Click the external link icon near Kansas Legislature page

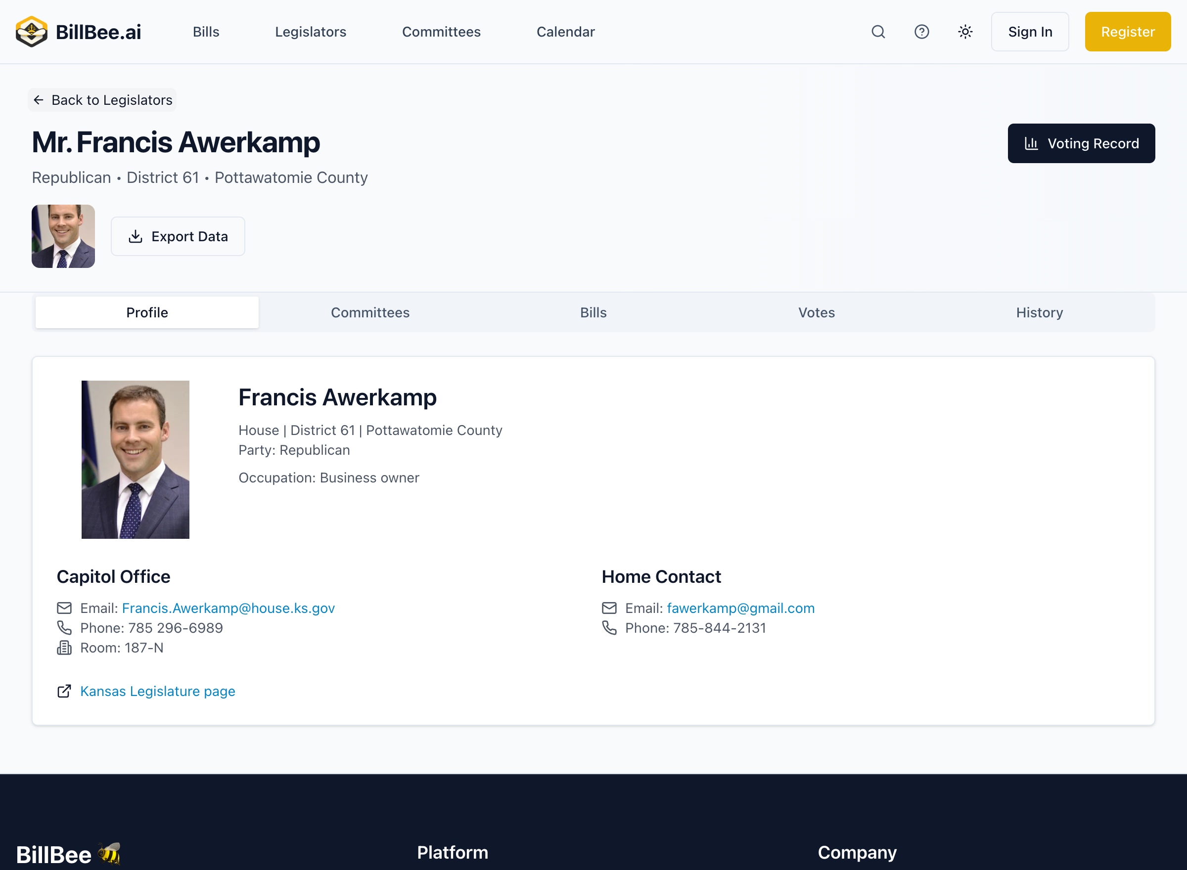(x=64, y=691)
